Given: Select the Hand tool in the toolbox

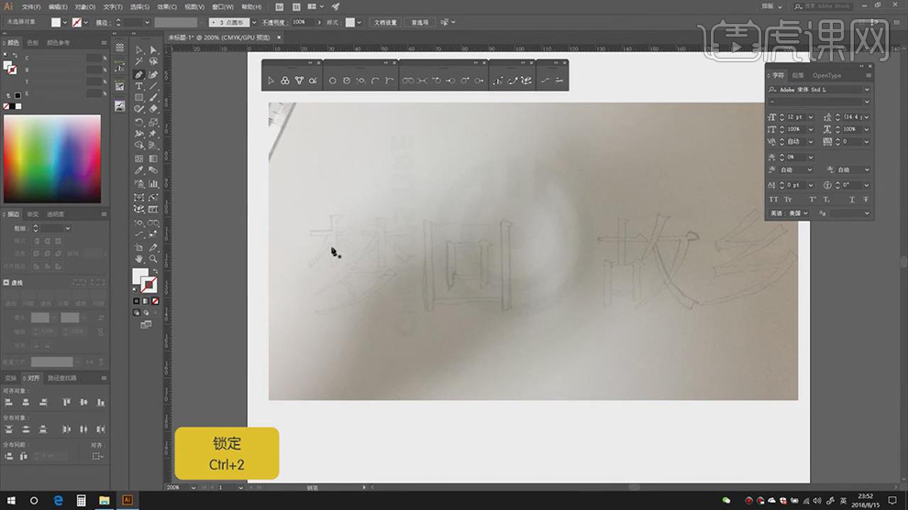Looking at the screenshot, I should pyautogui.click(x=138, y=259).
